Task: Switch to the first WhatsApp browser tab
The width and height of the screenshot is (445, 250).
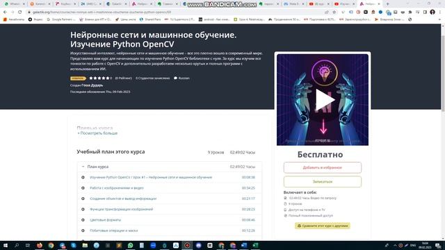Action: click(14, 4)
